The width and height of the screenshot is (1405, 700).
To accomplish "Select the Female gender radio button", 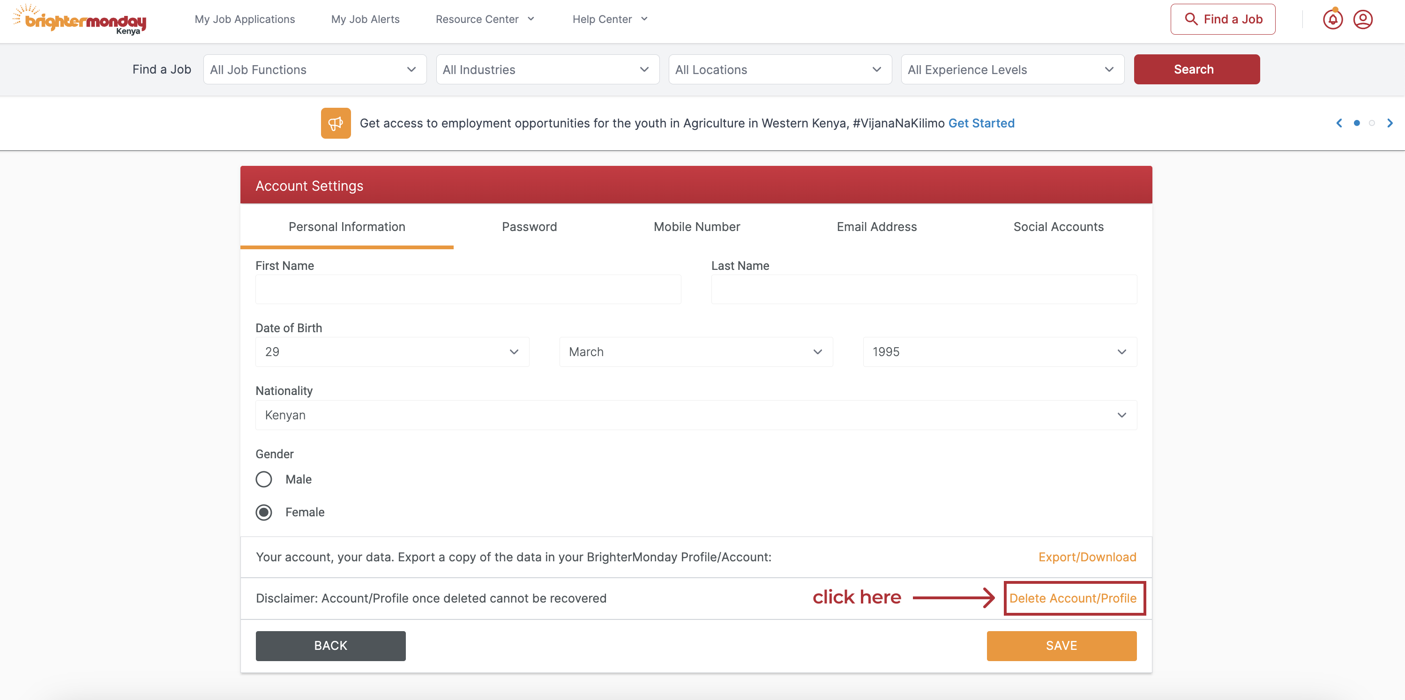I will 264,513.
